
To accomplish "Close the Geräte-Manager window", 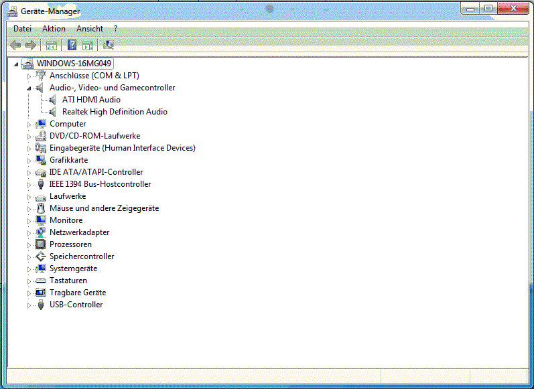I will pos(513,9).
